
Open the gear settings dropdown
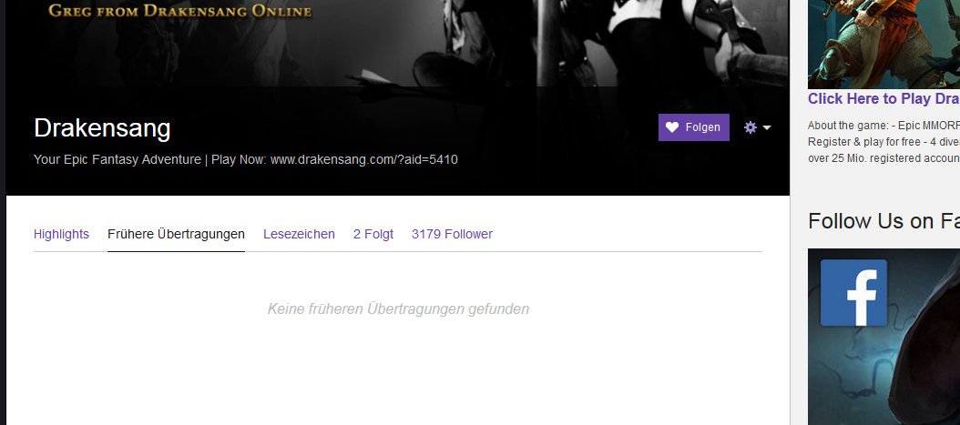758,127
